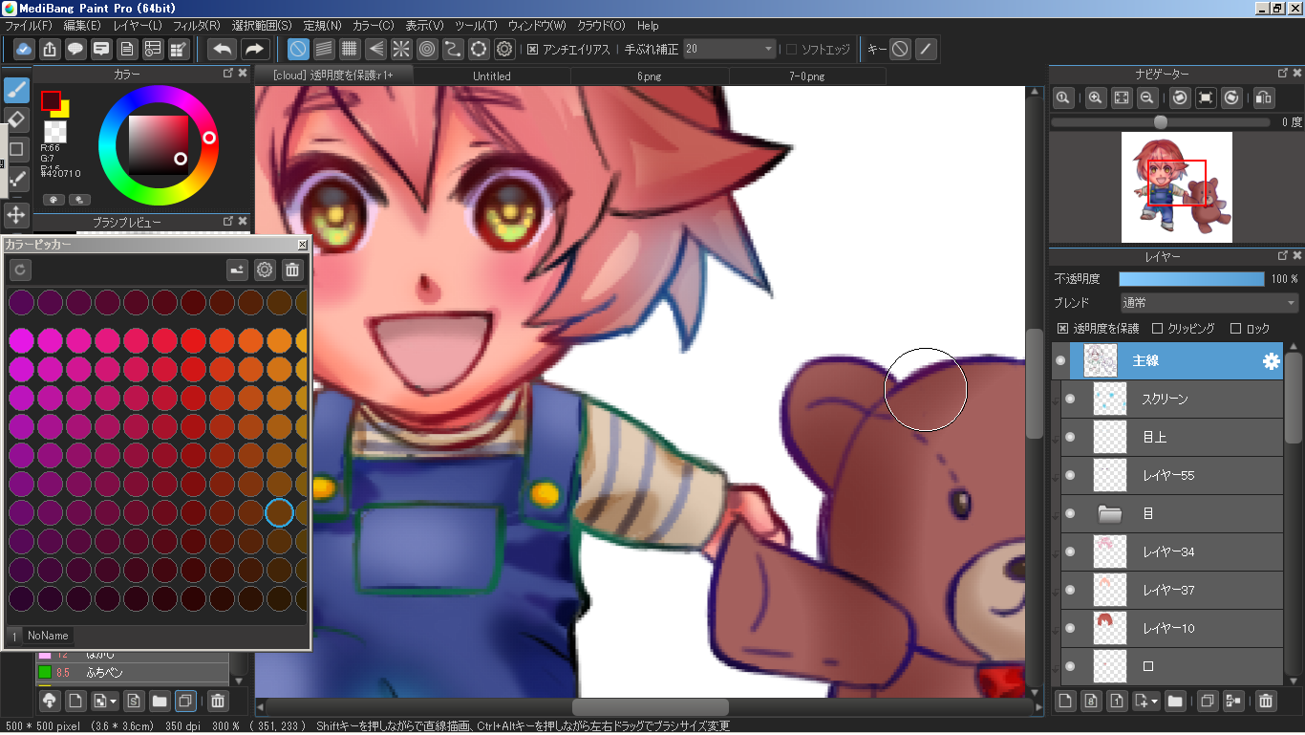Image resolution: width=1305 pixels, height=735 pixels.
Task: Click brush panel download-from-cloud icon
Action: (x=49, y=702)
